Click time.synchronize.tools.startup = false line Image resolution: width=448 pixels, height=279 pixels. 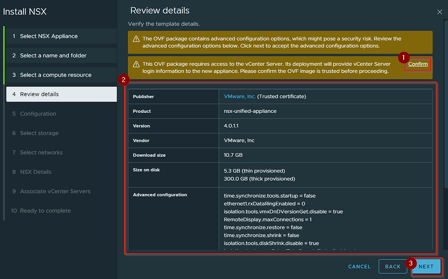click(270, 196)
